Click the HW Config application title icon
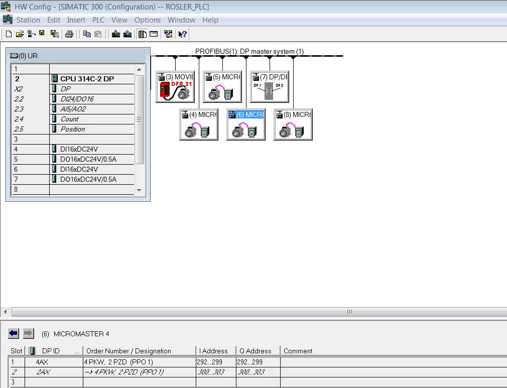 coord(6,7)
